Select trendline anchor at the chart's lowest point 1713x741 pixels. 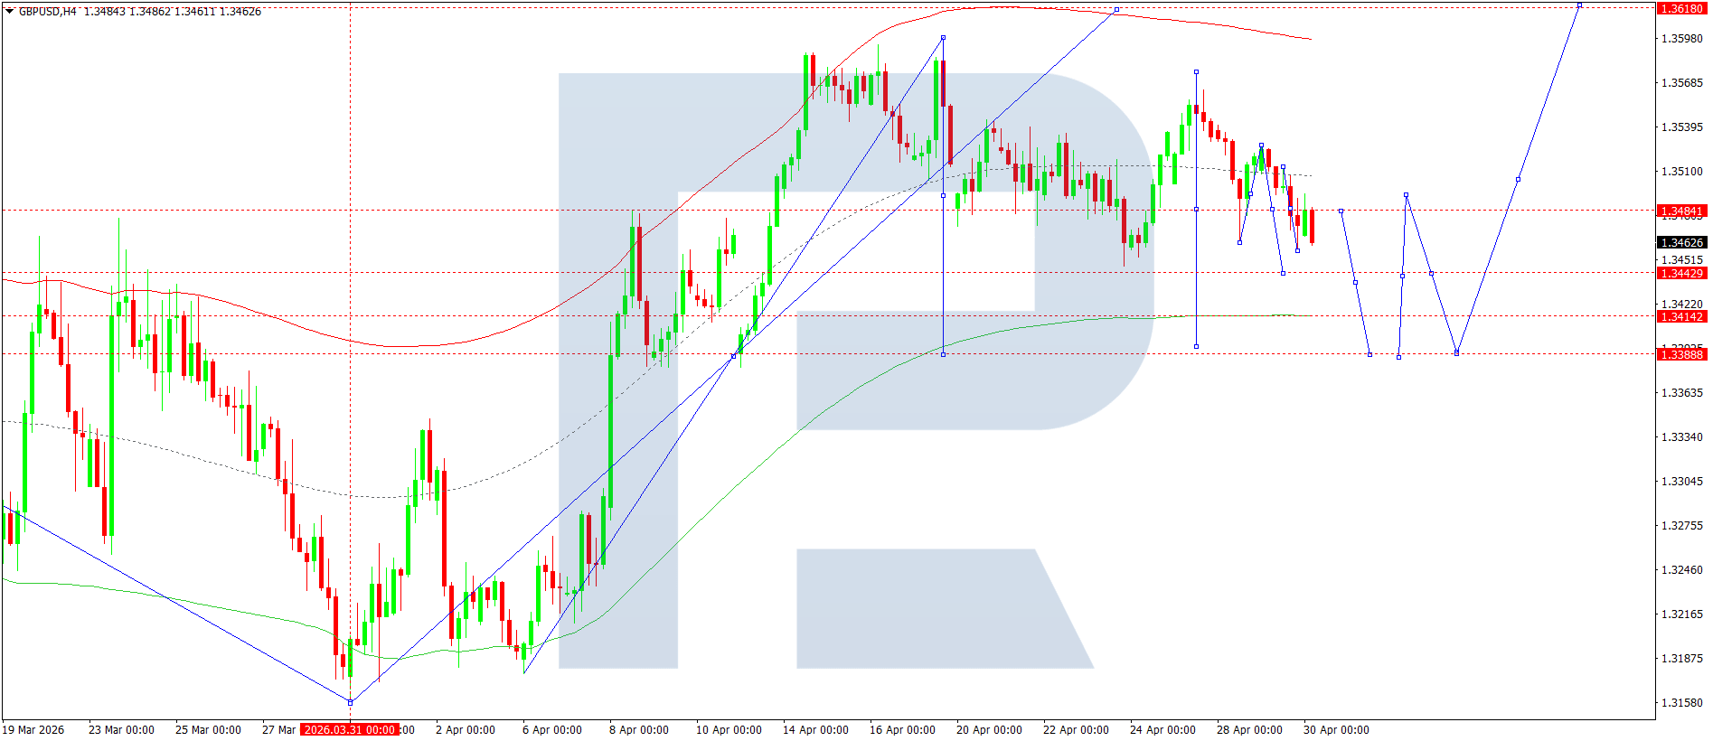[x=351, y=702]
